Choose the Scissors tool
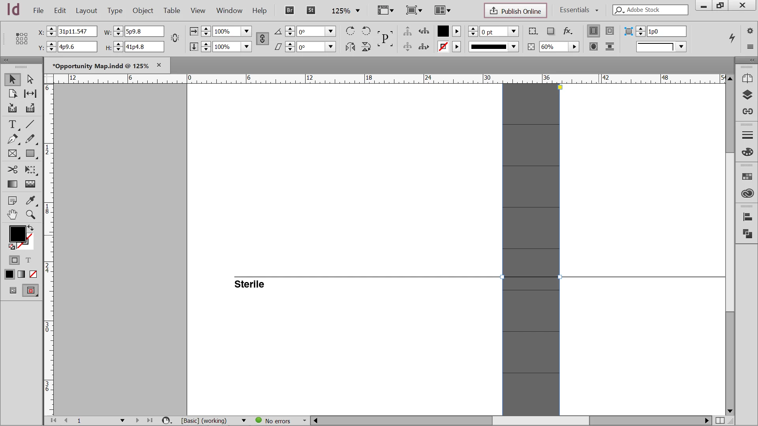Image resolution: width=758 pixels, height=426 pixels. (12, 170)
